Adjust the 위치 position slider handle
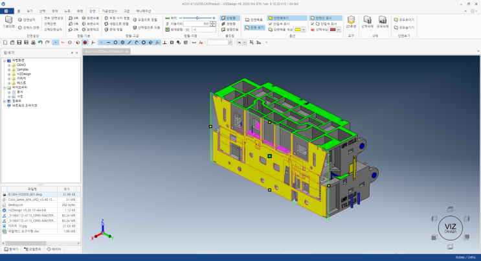The width and height of the screenshot is (481, 261). pyautogui.click(x=197, y=18)
